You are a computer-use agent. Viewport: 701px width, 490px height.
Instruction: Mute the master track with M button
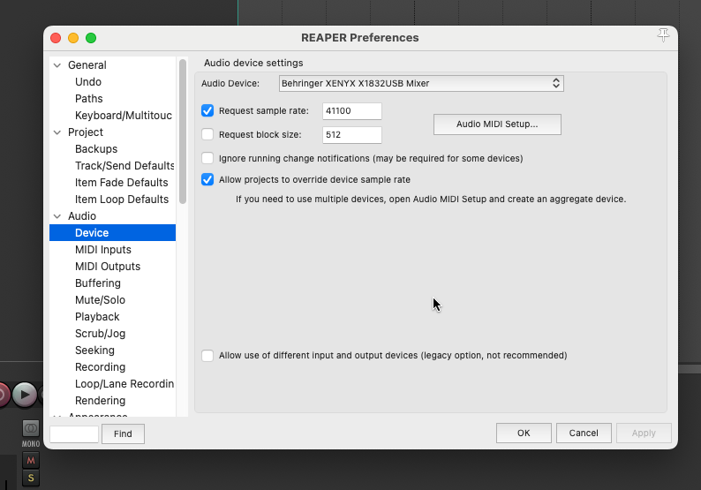31,460
